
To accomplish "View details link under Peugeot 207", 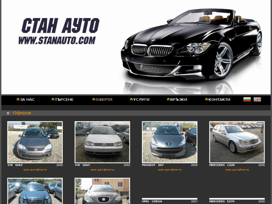I will pos(169,170).
